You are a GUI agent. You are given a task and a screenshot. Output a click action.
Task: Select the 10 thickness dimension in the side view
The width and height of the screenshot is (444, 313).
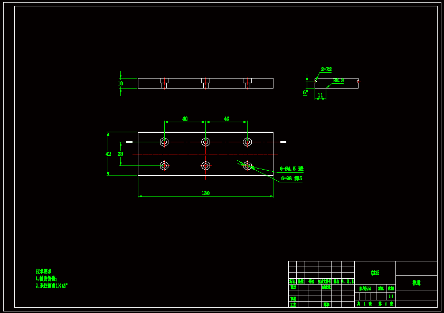tap(120, 83)
